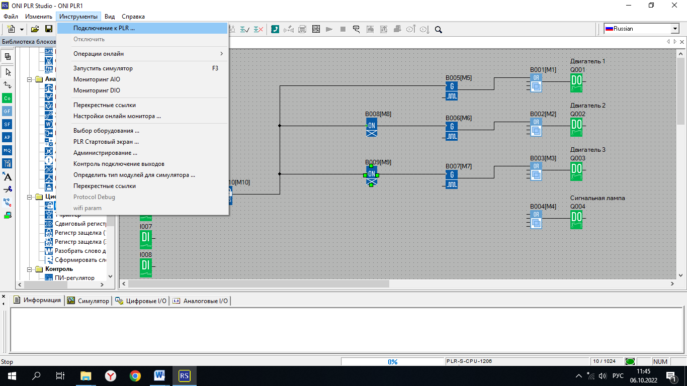Click the green computer icon in sidebar

8,216
